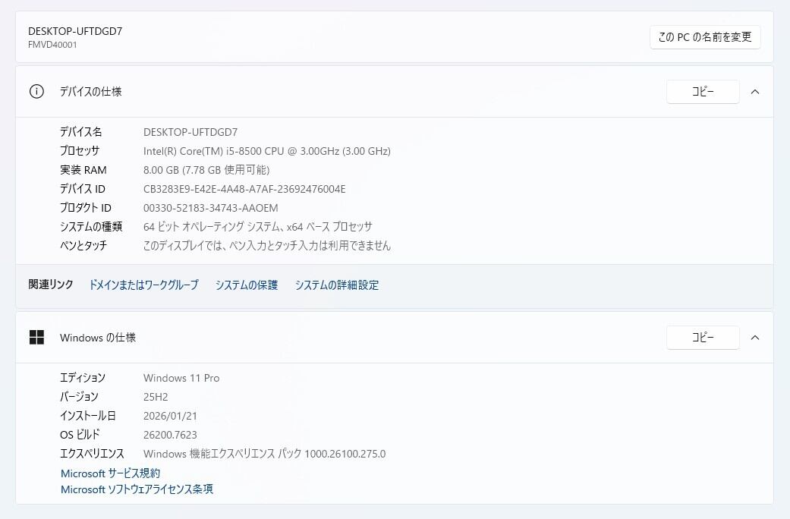Select the 8.00 GB RAM value

click(x=206, y=170)
